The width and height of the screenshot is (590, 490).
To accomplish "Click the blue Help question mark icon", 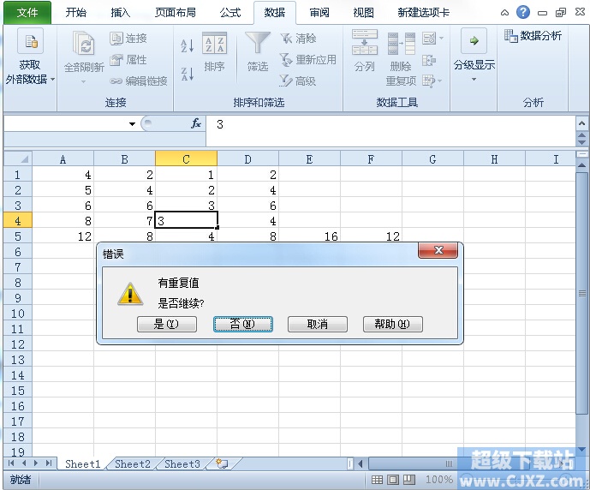I will [x=523, y=12].
